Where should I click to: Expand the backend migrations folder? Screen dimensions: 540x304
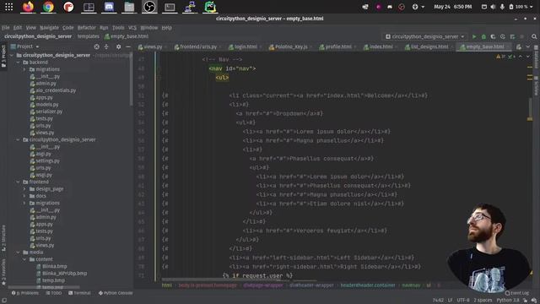[24, 69]
